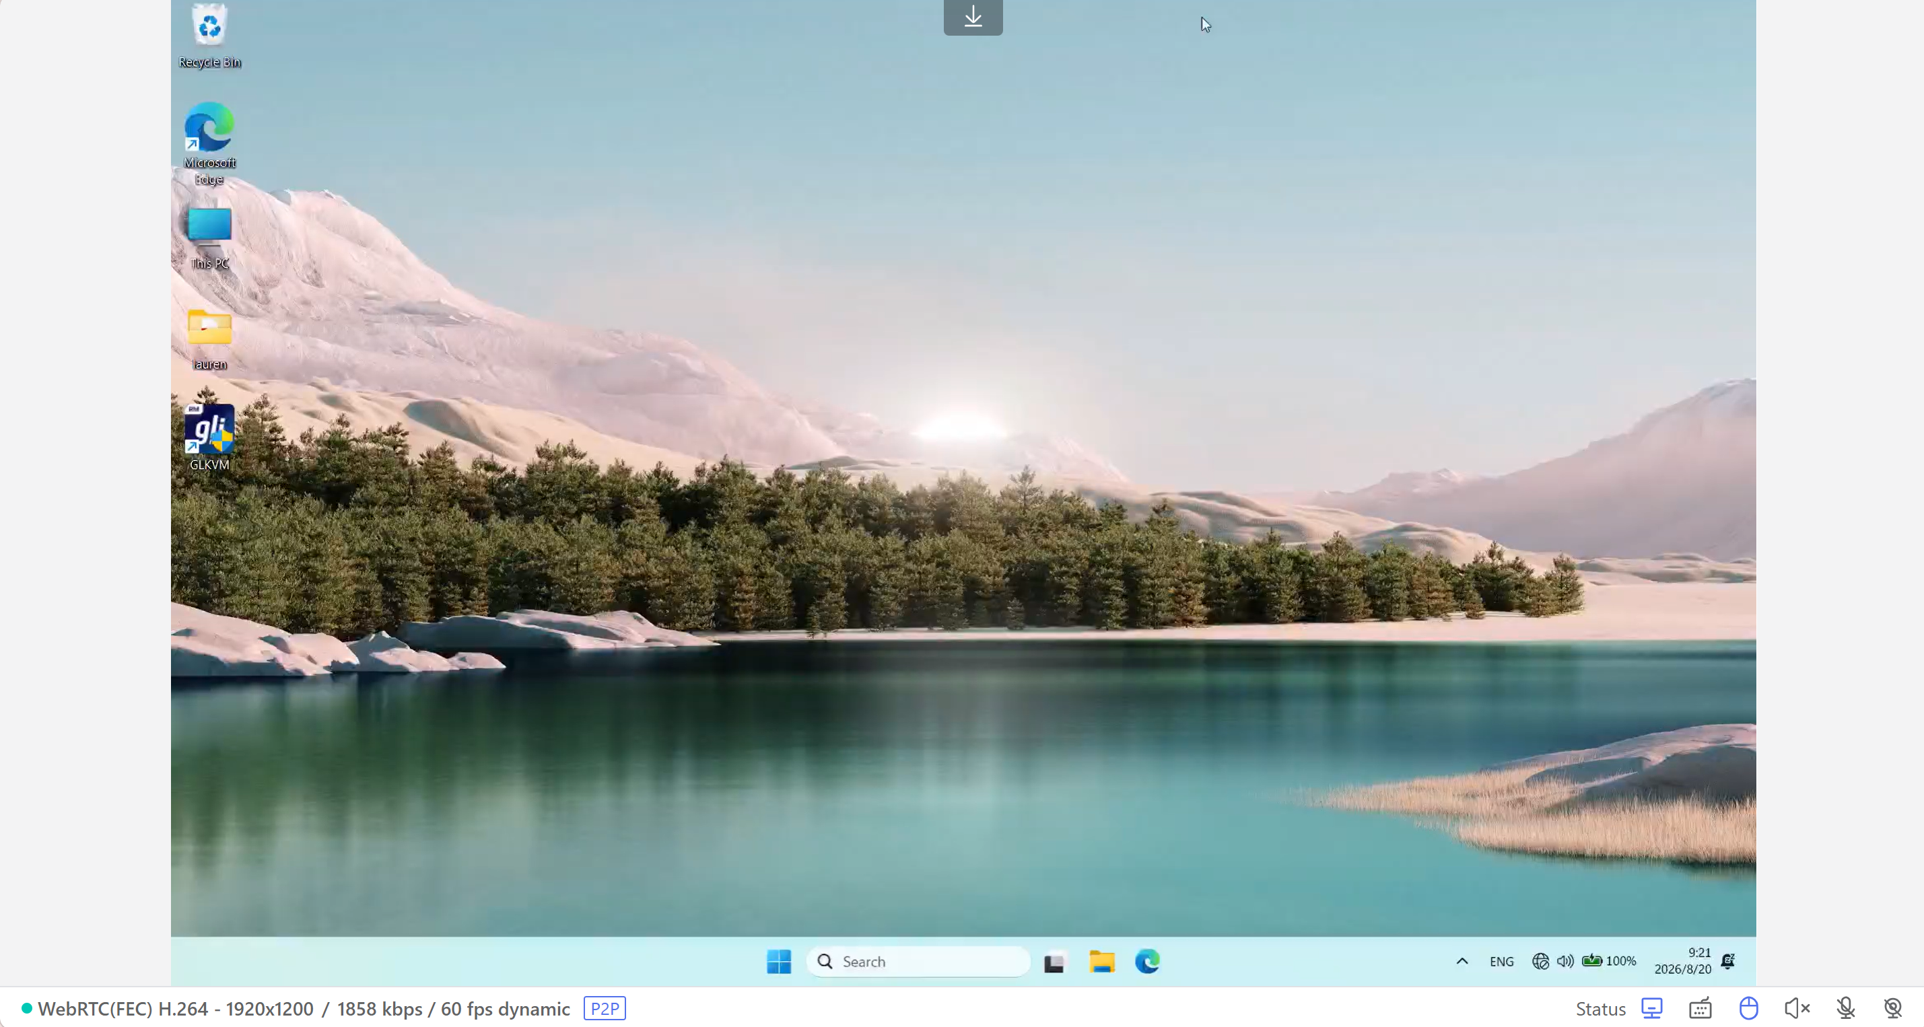Image resolution: width=1924 pixels, height=1027 pixels.
Task: Open the volume tray icon
Action: pos(1565,961)
